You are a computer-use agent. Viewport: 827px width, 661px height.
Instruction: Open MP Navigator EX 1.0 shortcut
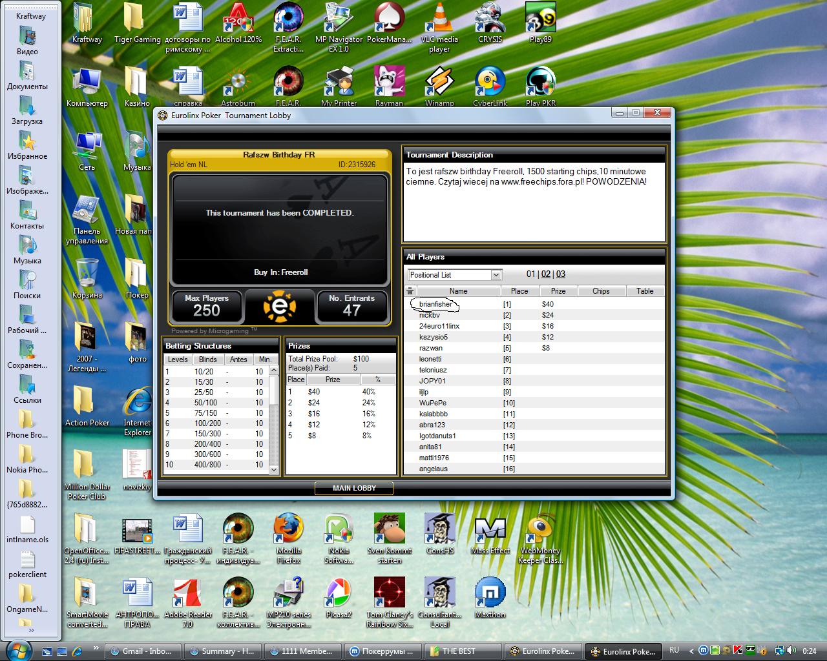(339, 27)
